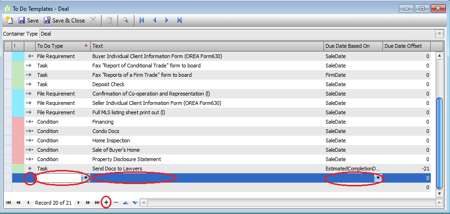Click the find magnifier toolbar icon
This screenshot has height=214, width=450.
coord(125,20)
